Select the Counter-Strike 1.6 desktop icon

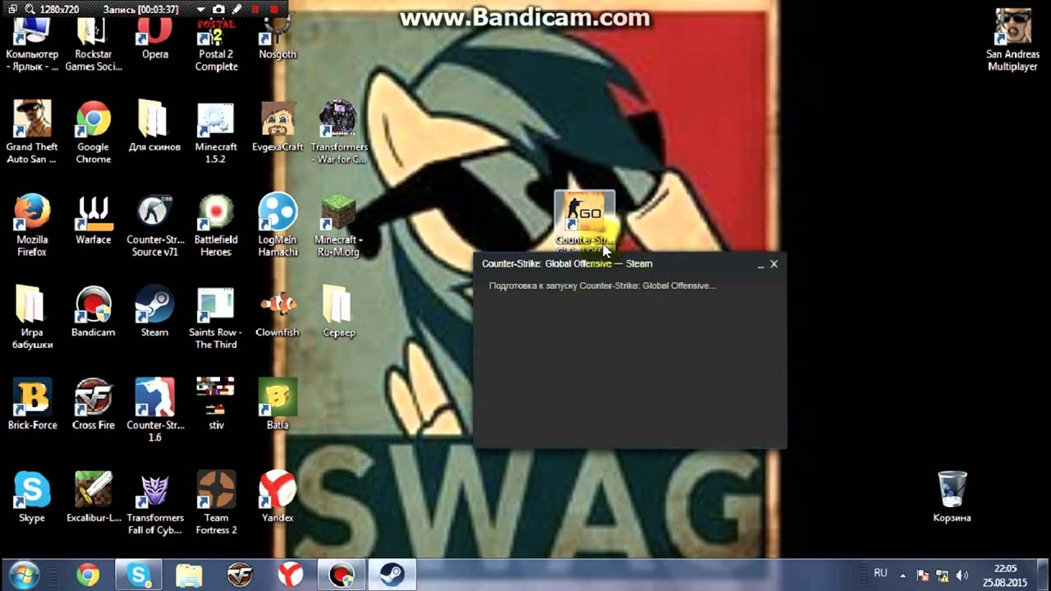point(154,410)
